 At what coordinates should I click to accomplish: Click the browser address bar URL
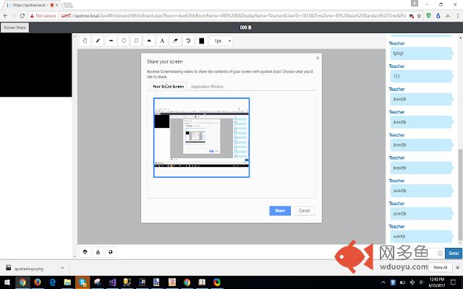[233, 16]
